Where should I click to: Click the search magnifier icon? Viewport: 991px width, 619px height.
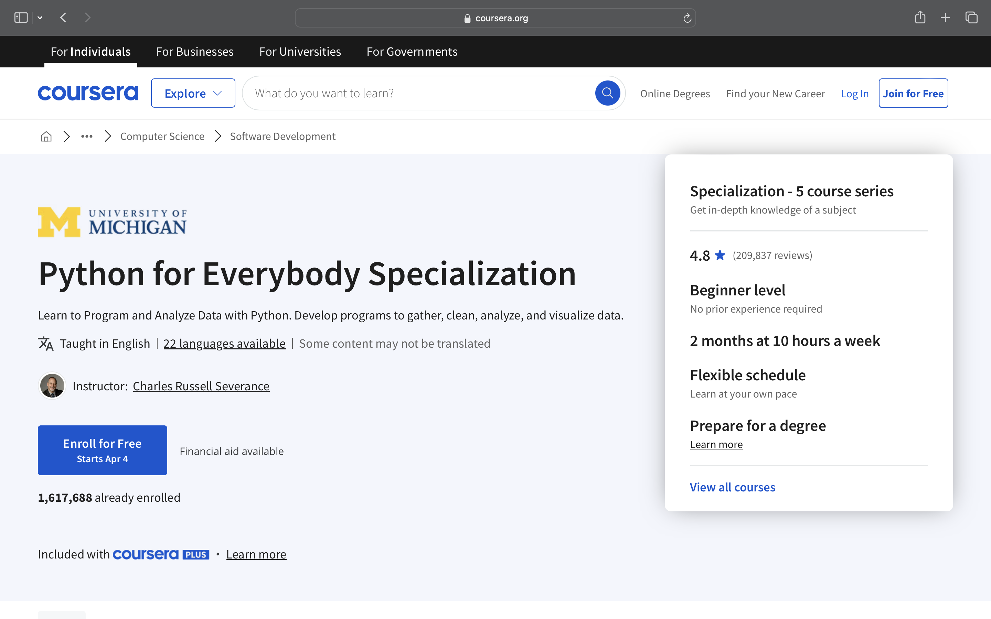tap(607, 93)
